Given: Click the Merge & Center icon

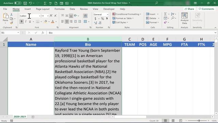Looking at the screenshot, I should [x=85, y=22].
